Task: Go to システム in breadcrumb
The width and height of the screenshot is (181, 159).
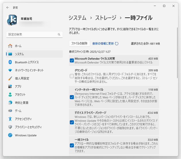Action: [x=78, y=18]
